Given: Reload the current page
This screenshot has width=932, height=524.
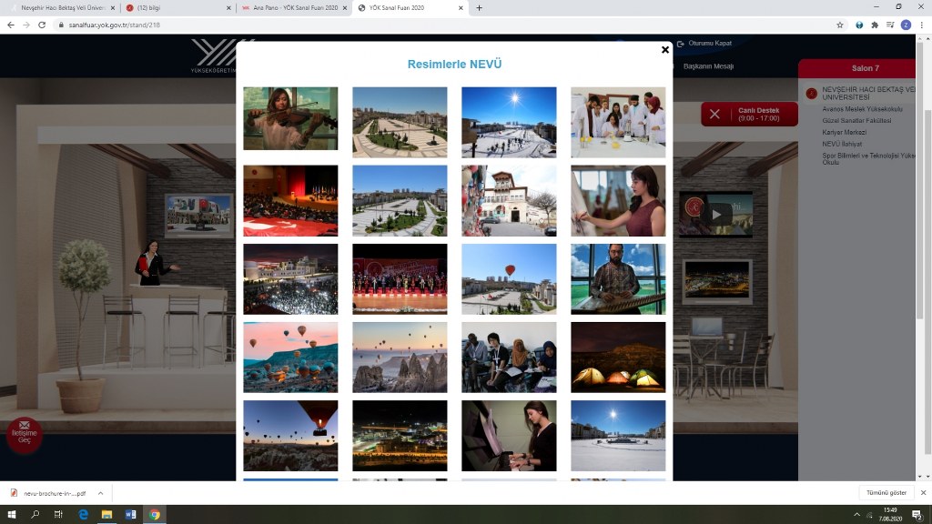Looking at the screenshot, I should pyautogui.click(x=42, y=25).
